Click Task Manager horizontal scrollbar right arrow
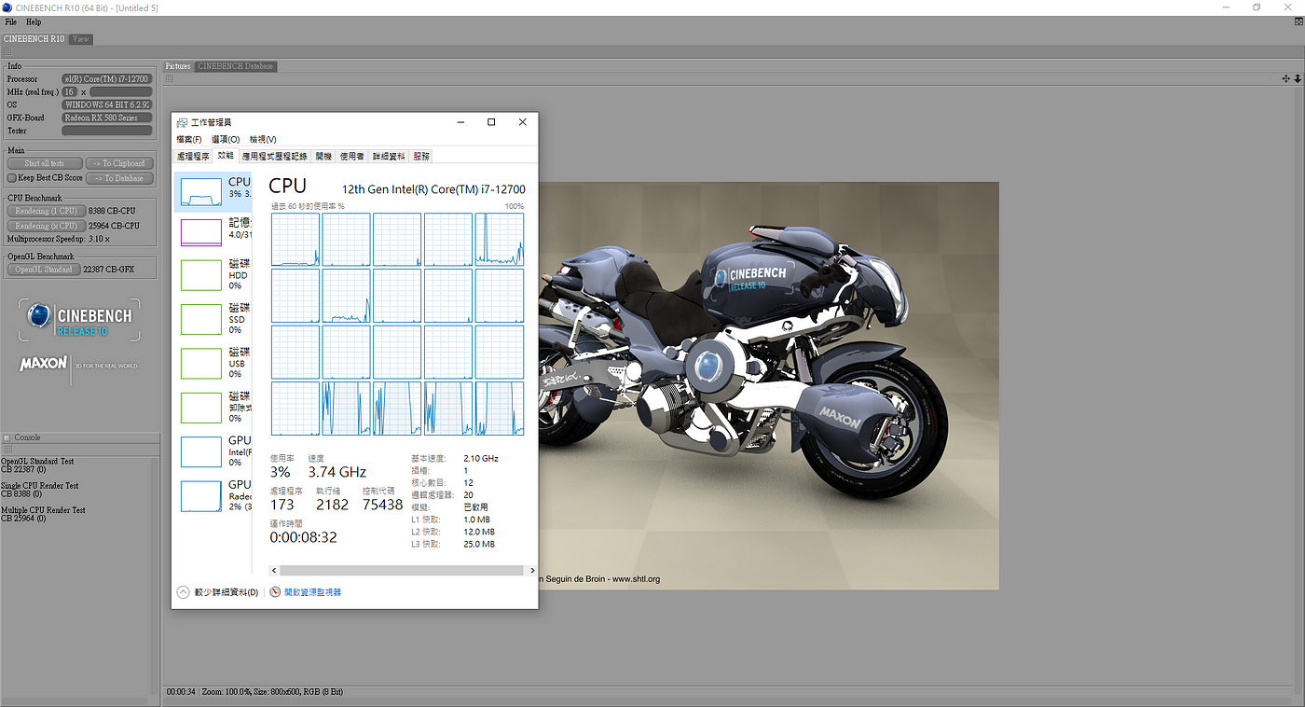 532,570
